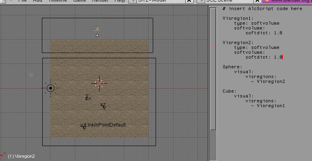
Task: Click the red-white 3D cursor crosshair
Action: click(x=99, y=84)
